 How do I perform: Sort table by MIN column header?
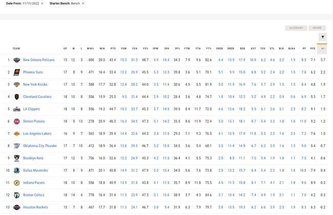coord(102,49)
